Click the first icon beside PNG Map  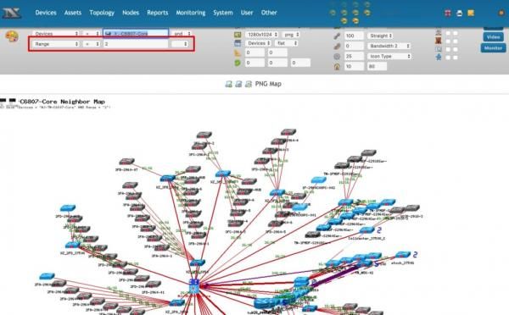[228, 84]
